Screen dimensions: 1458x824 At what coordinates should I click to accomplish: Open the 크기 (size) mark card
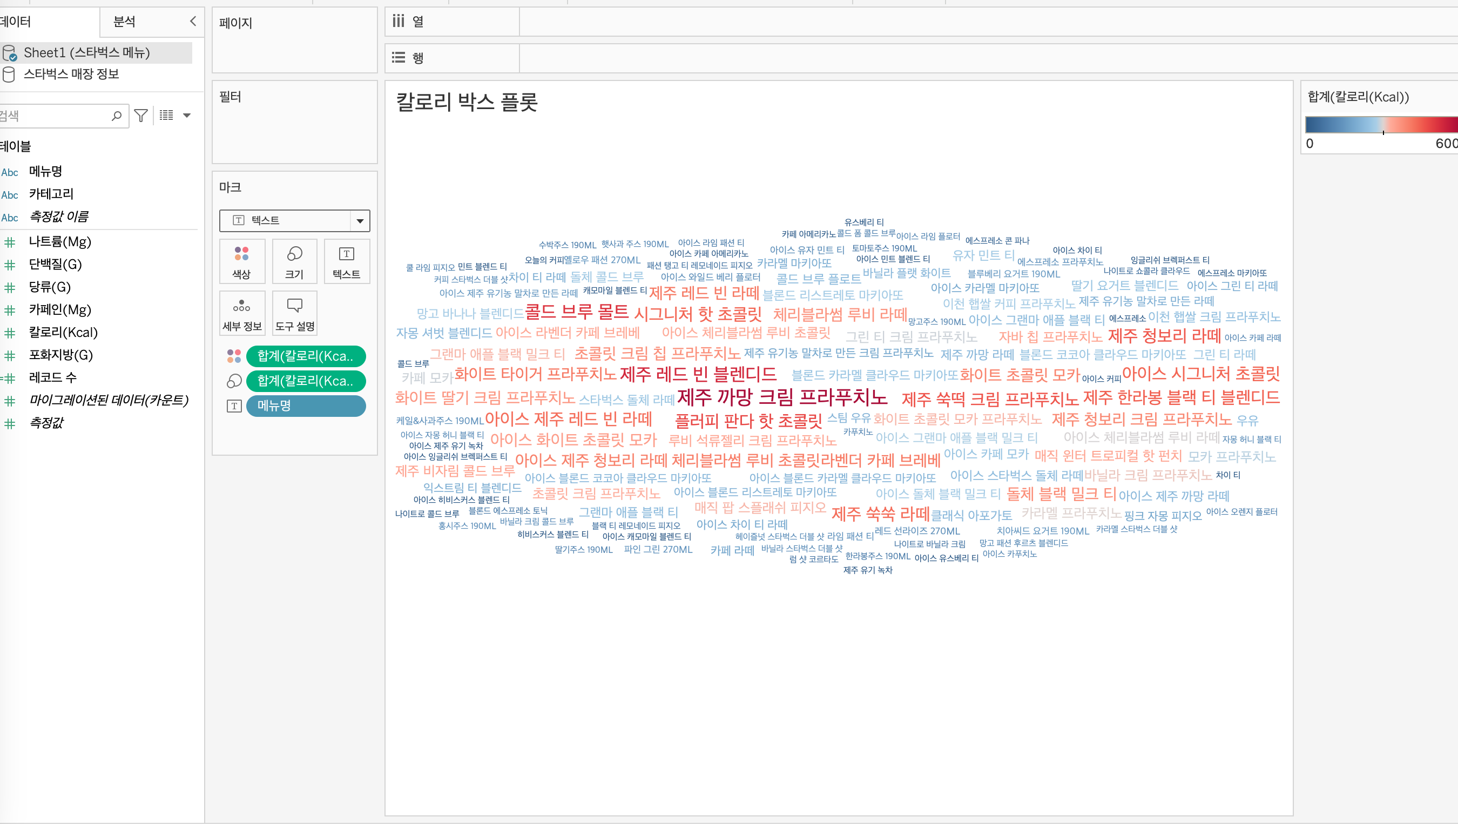pos(294,261)
